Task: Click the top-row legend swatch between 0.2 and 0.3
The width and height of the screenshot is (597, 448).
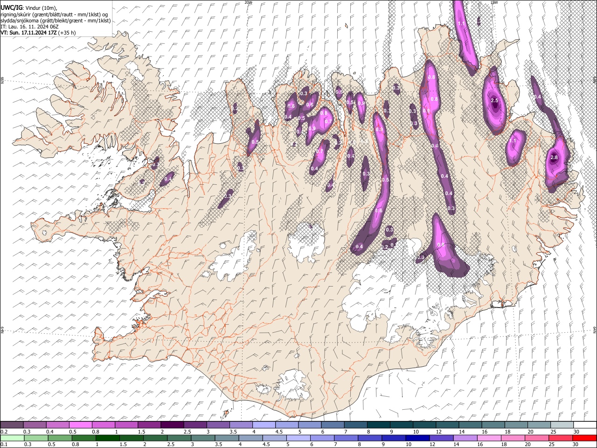Action: [x=12, y=425]
